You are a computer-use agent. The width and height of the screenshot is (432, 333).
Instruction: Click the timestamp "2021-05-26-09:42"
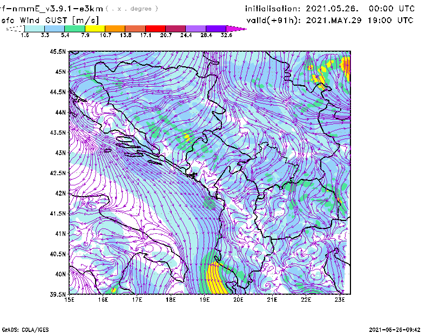pos(395,330)
